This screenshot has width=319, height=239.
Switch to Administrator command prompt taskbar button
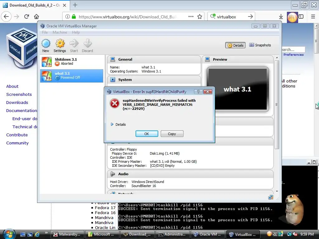172,234
